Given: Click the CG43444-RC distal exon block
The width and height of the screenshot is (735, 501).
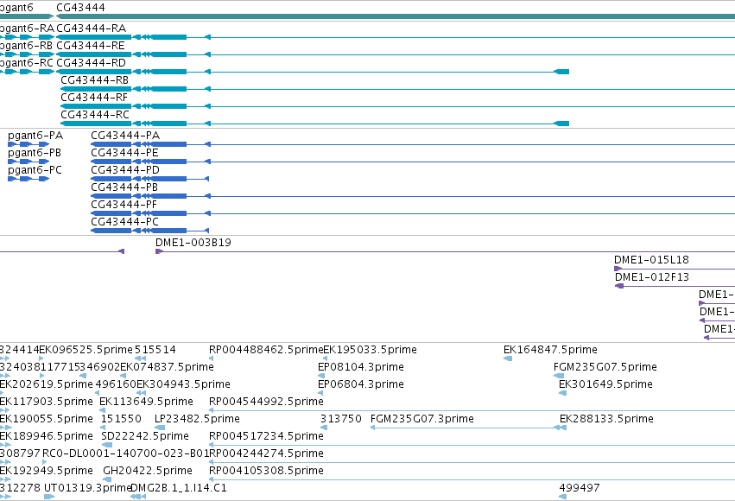Looking at the screenshot, I should [x=561, y=124].
